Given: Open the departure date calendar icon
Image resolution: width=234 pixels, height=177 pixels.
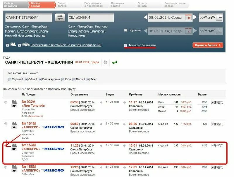Looking at the screenshot, I should click(x=188, y=18).
